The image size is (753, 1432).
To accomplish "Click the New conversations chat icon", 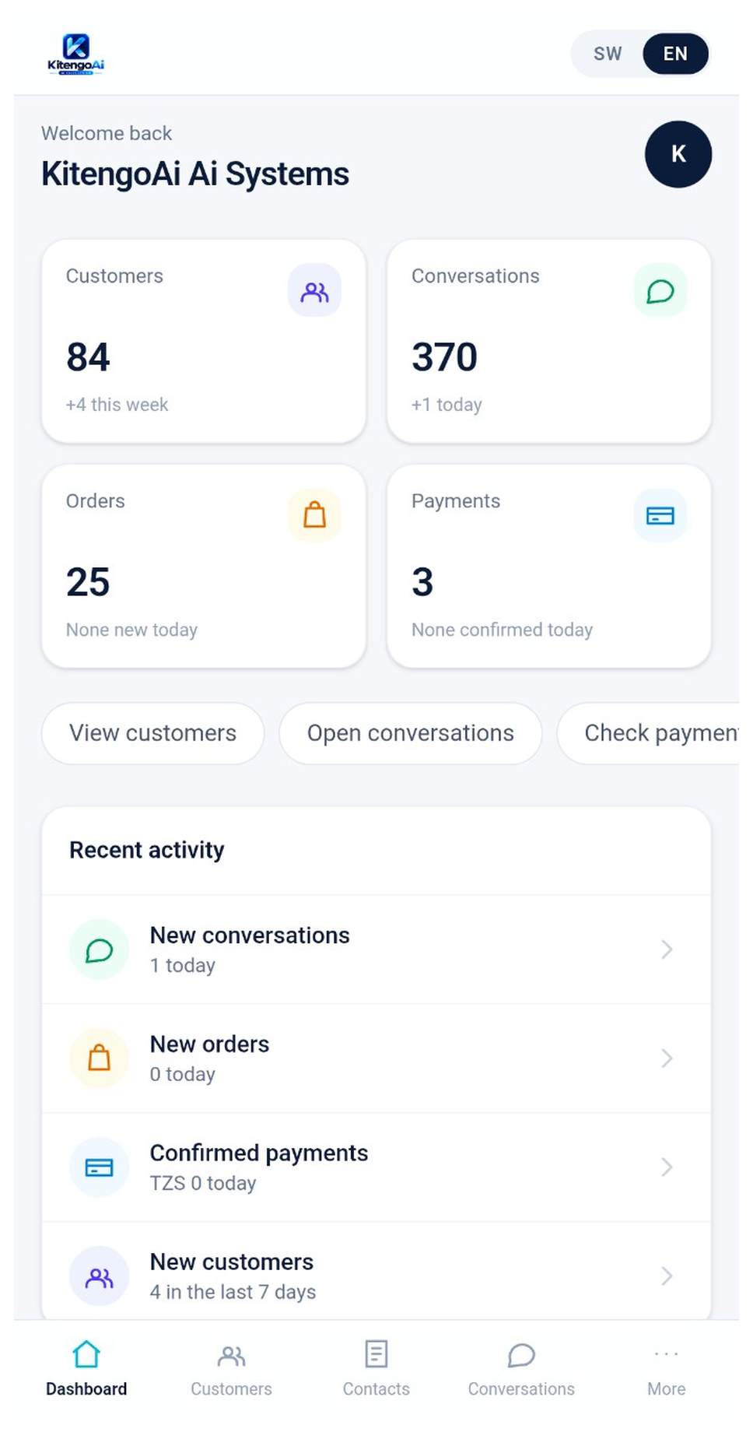I will pos(99,949).
